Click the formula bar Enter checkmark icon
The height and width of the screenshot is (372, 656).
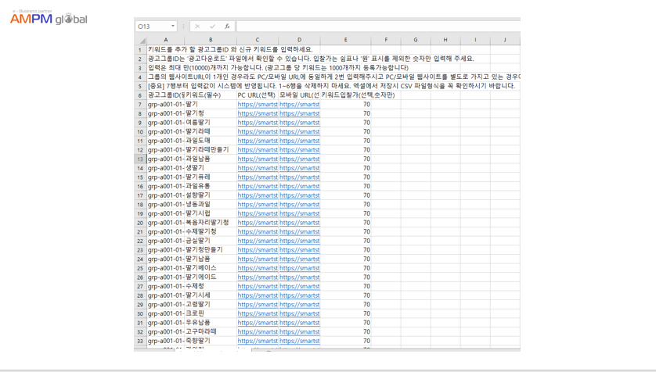coord(212,27)
